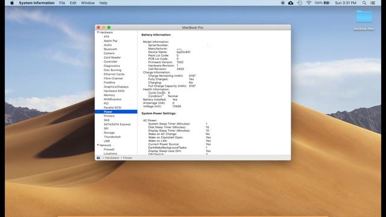
Task: Click the Battery Information heading
Action: pos(156,35)
